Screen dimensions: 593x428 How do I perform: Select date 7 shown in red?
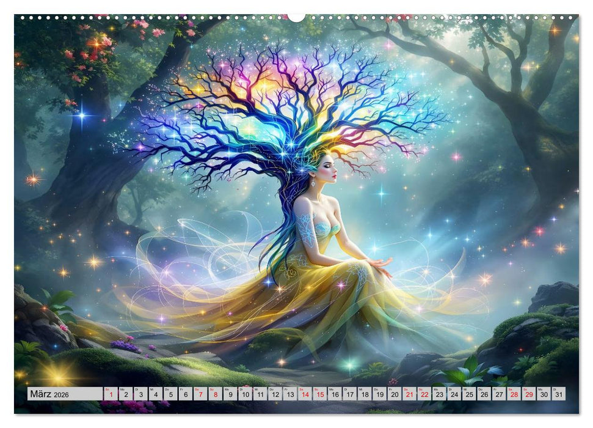click(x=200, y=394)
